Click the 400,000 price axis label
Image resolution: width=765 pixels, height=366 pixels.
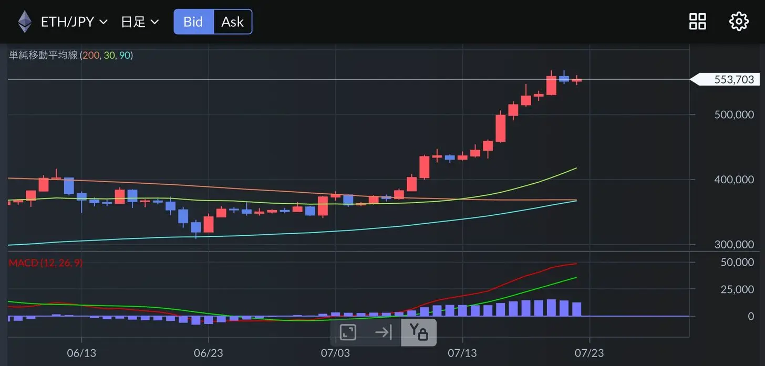click(734, 180)
